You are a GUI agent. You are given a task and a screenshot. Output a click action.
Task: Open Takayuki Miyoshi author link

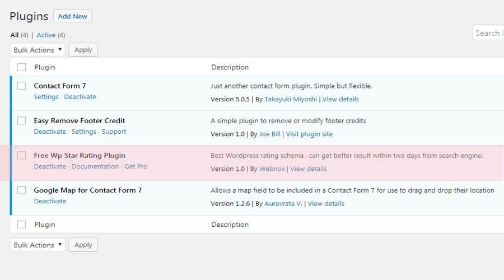tap(291, 99)
